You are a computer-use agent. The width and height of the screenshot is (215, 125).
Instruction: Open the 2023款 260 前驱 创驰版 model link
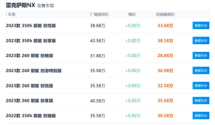click(29, 56)
